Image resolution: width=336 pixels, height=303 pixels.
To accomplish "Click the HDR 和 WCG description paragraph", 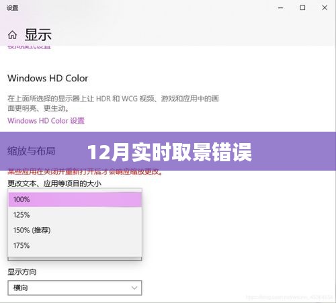I will [x=113, y=103].
